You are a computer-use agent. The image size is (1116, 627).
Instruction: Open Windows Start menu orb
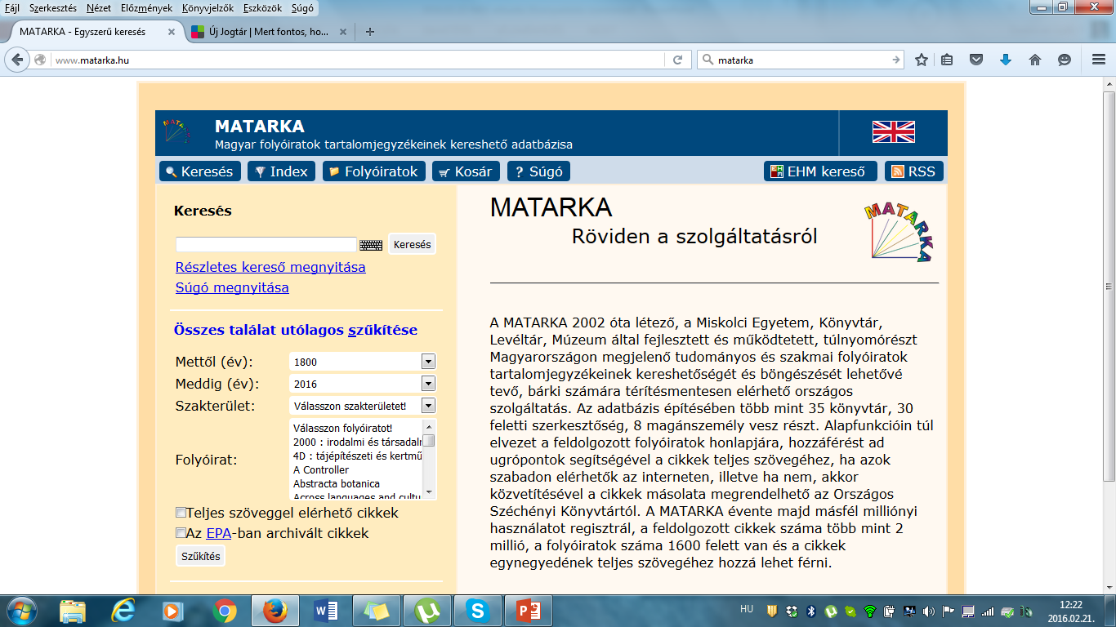point(22,610)
